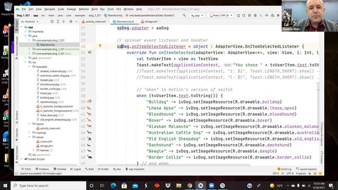The width and height of the screenshot is (338, 190).
Task: Expand the themes node
Action: [33, 150]
